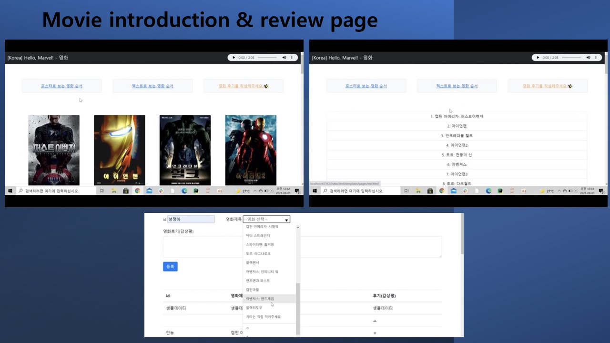The width and height of the screenshot is (610, 343).
Task: Open Task View in left screenshot's taskbar
Action: [x=102, y=191]
